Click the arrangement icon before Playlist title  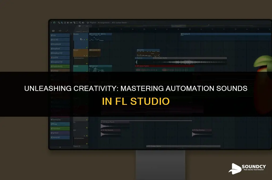click(x=88, y=23)
